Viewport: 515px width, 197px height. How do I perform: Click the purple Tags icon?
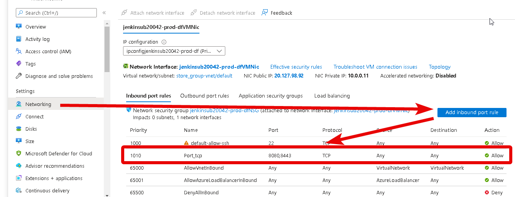pyautogui.click(x=19, y=64)
